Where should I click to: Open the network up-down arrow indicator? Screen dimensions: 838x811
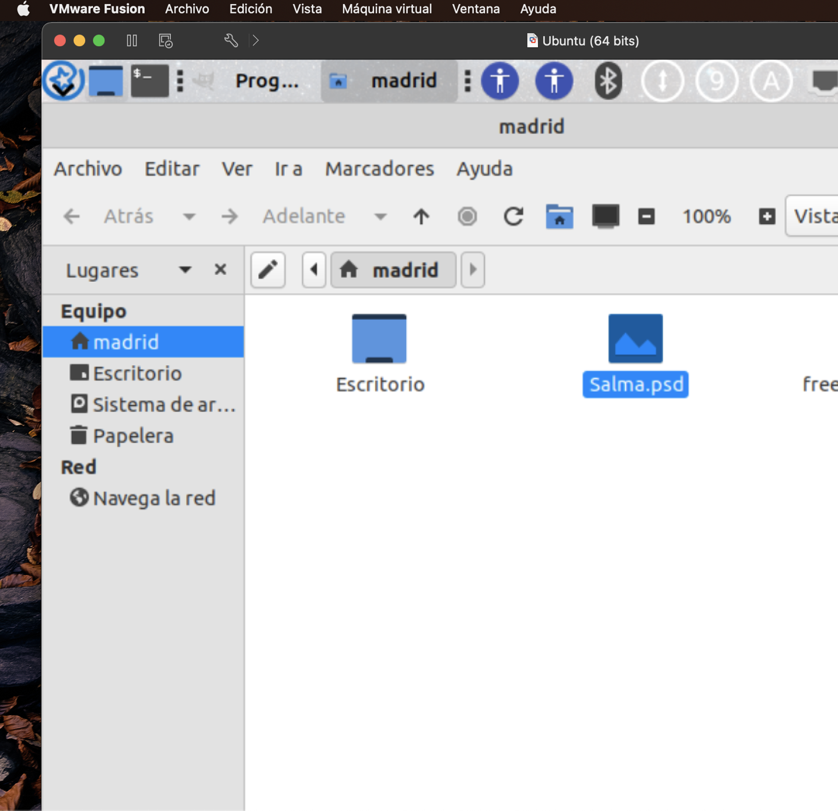[662, 81]
